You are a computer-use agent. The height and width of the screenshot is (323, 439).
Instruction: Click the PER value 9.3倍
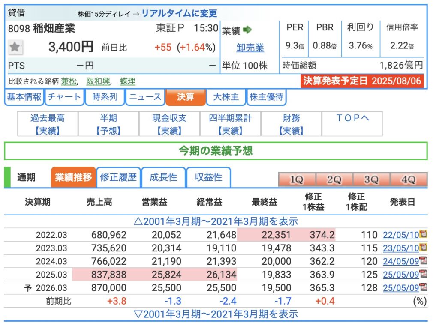point(295,45)
